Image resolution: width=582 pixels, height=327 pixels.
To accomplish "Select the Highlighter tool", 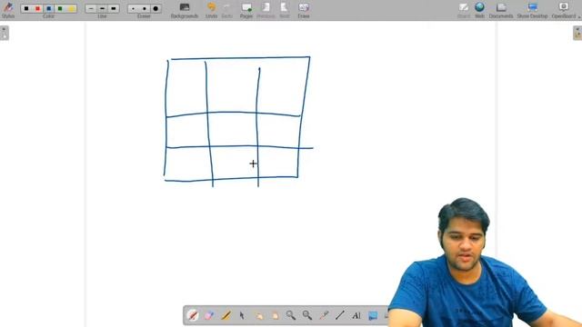I will click(x=226, y=315).
